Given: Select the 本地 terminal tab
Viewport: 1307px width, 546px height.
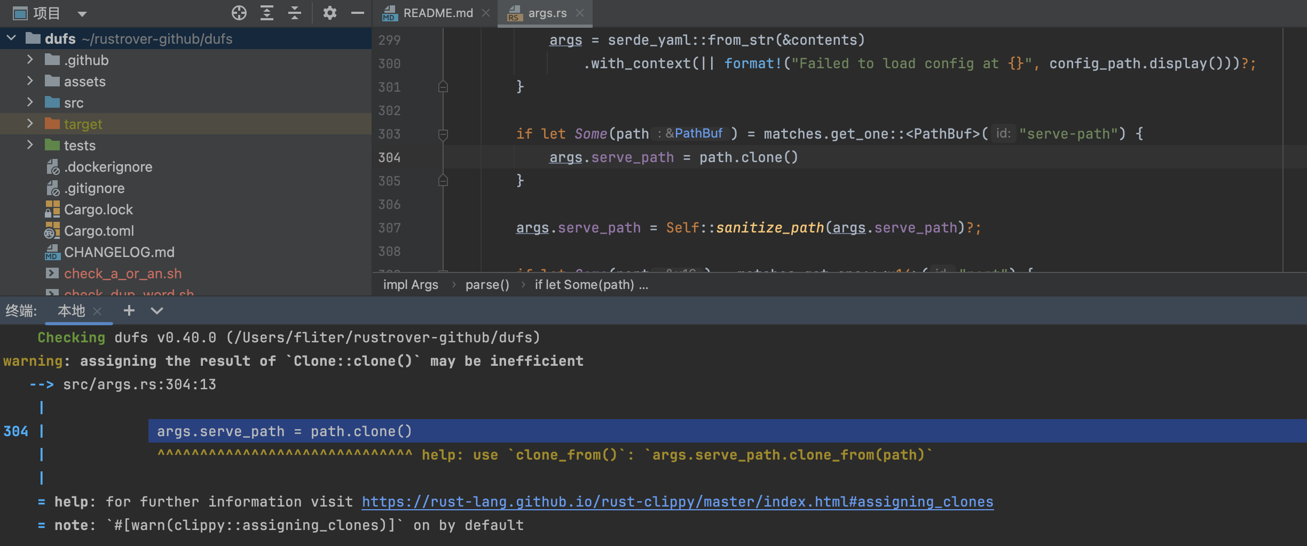Looking at the screenshot, I should pyautogui.click(x=71, y=310).
